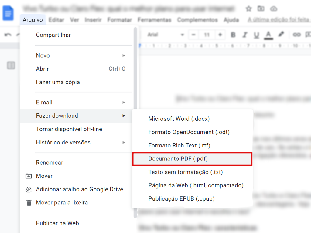Choose Compartilhar in the file menu

pos(76,35)
